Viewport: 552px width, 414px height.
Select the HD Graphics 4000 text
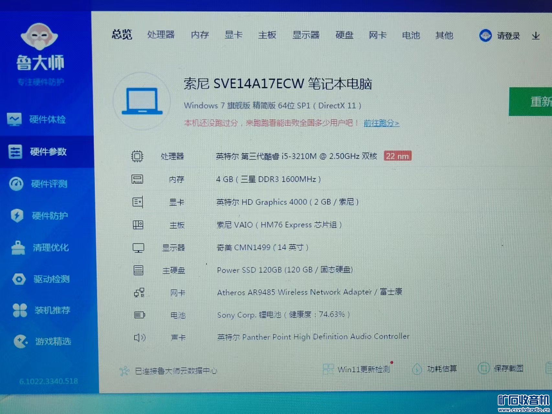coord(287,202)
